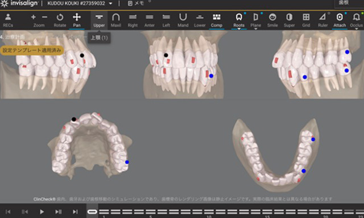Toggle the Smile view
Viewport: 364px width, 218px height.
272,20
